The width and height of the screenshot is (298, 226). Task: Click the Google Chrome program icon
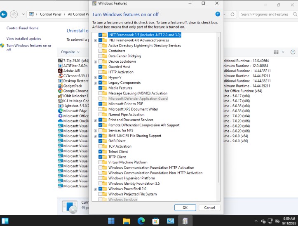pos(60,91)
